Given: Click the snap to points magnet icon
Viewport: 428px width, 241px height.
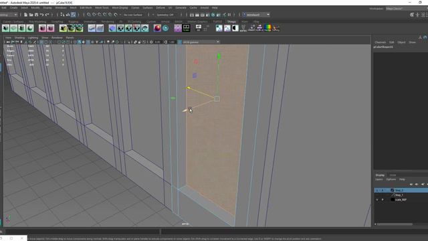Looking at the screenshot, I should 100,15.
